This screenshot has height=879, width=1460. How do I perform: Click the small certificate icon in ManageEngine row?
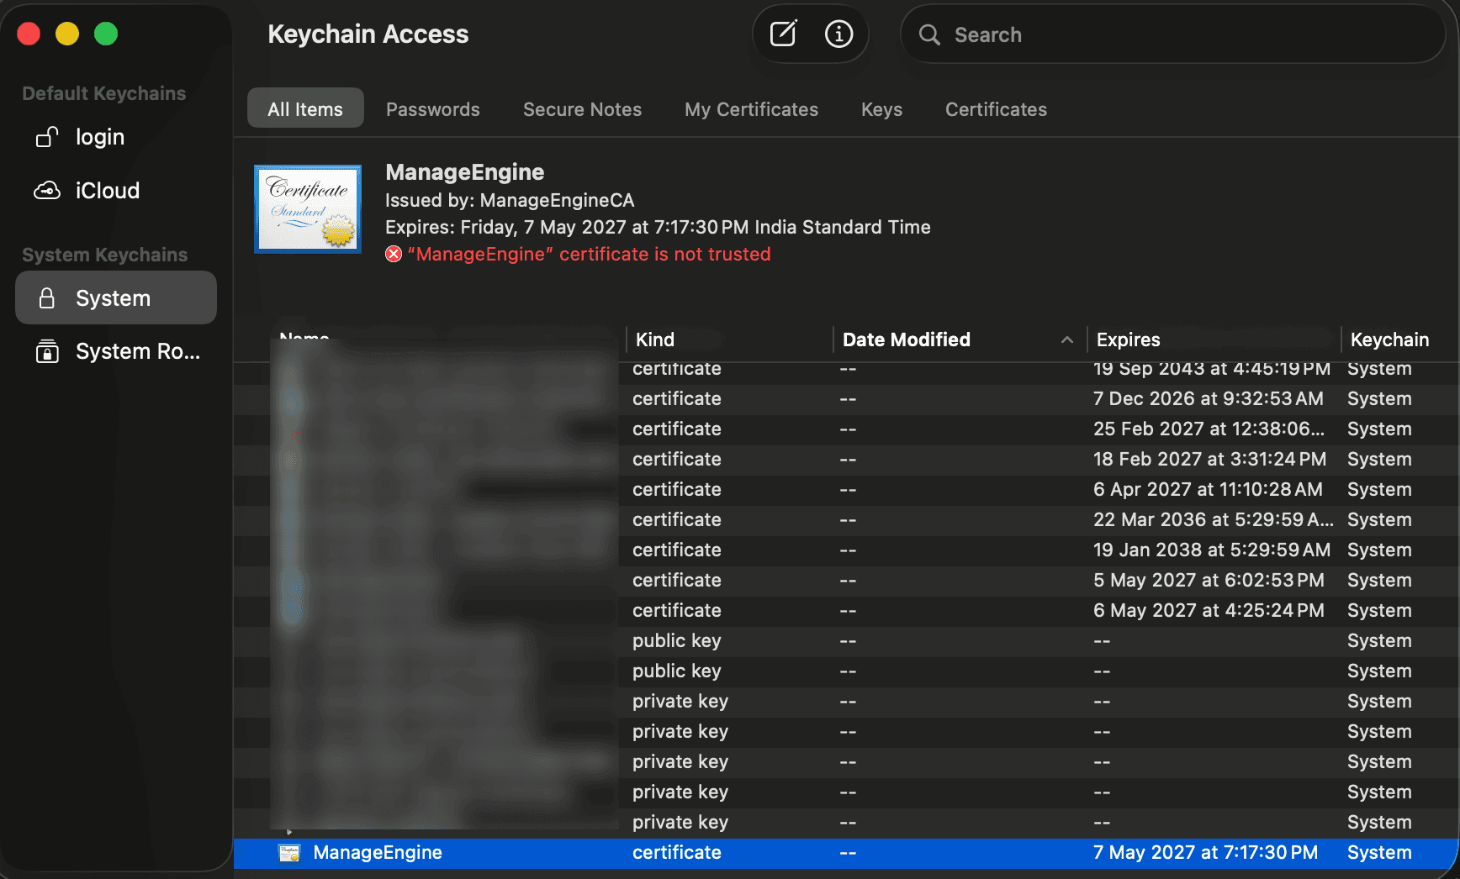point(289,853)
